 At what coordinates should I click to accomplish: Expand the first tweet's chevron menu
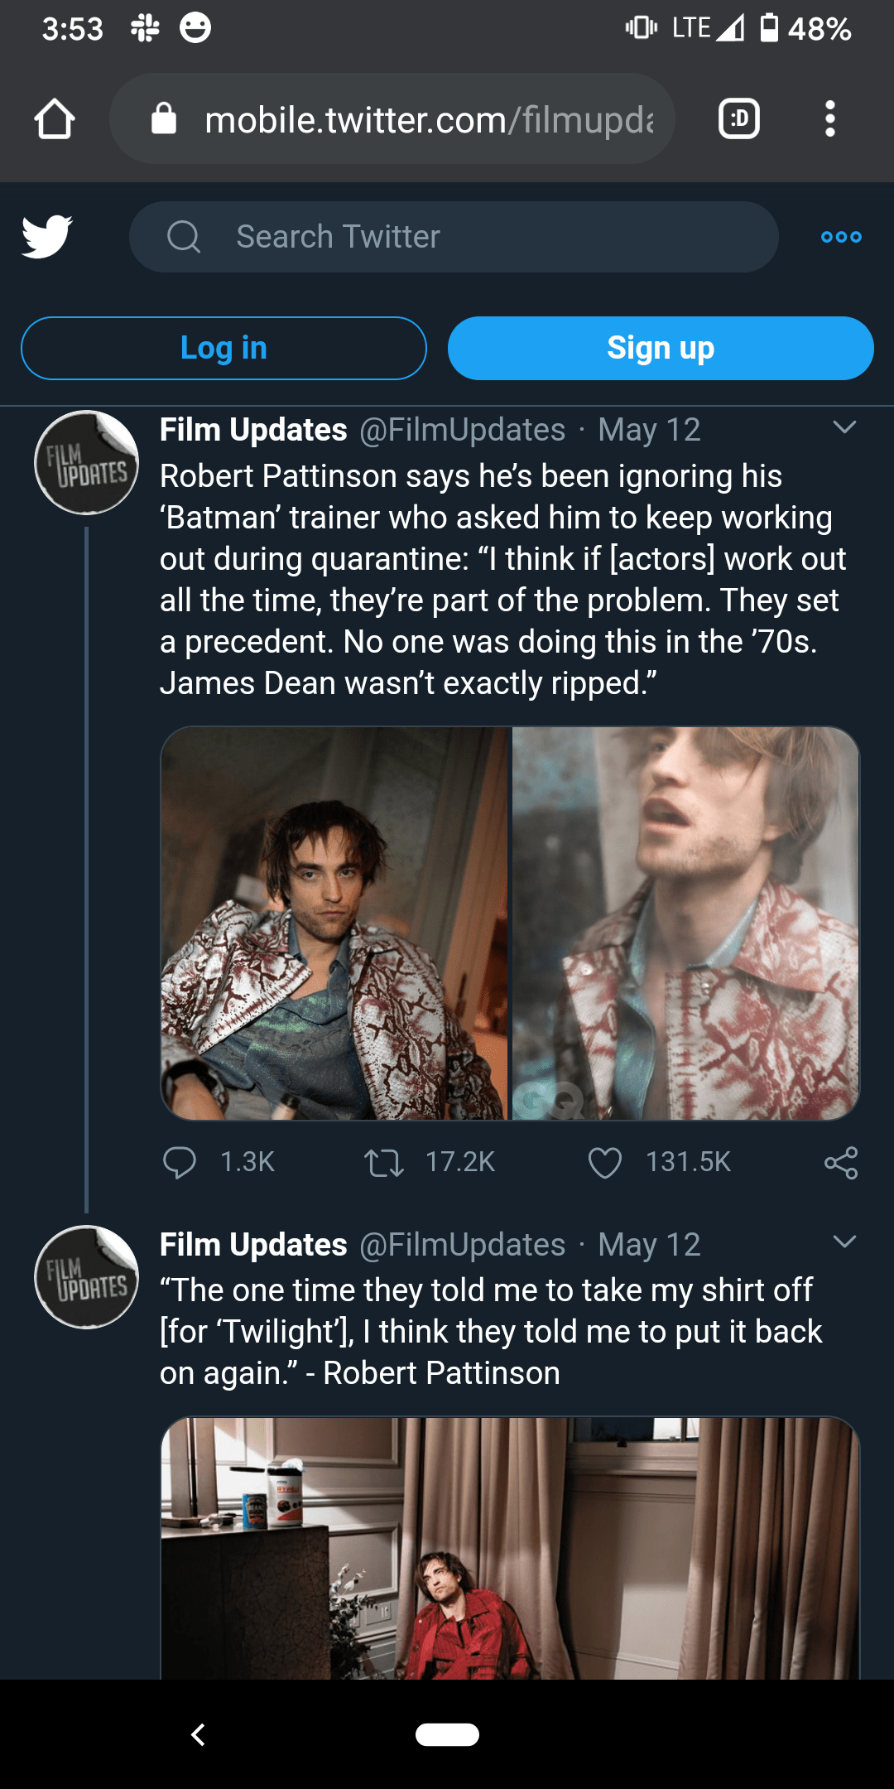tap(844, 427)
